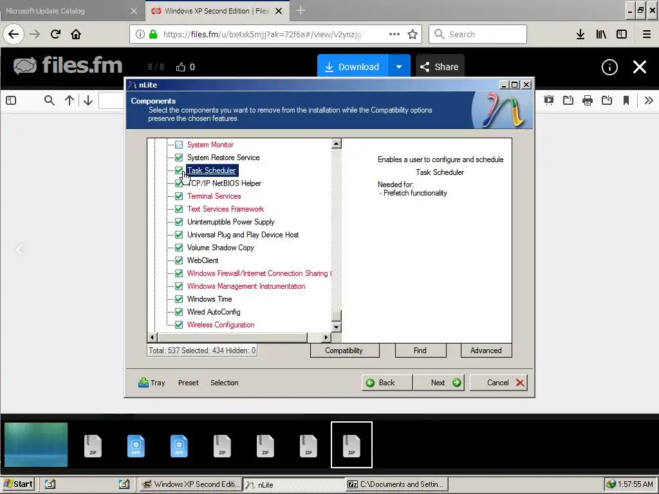This screenshot has width=659, height=494.
Task: Click scroll up arrow of component list
Action: (x=336, y=143)
